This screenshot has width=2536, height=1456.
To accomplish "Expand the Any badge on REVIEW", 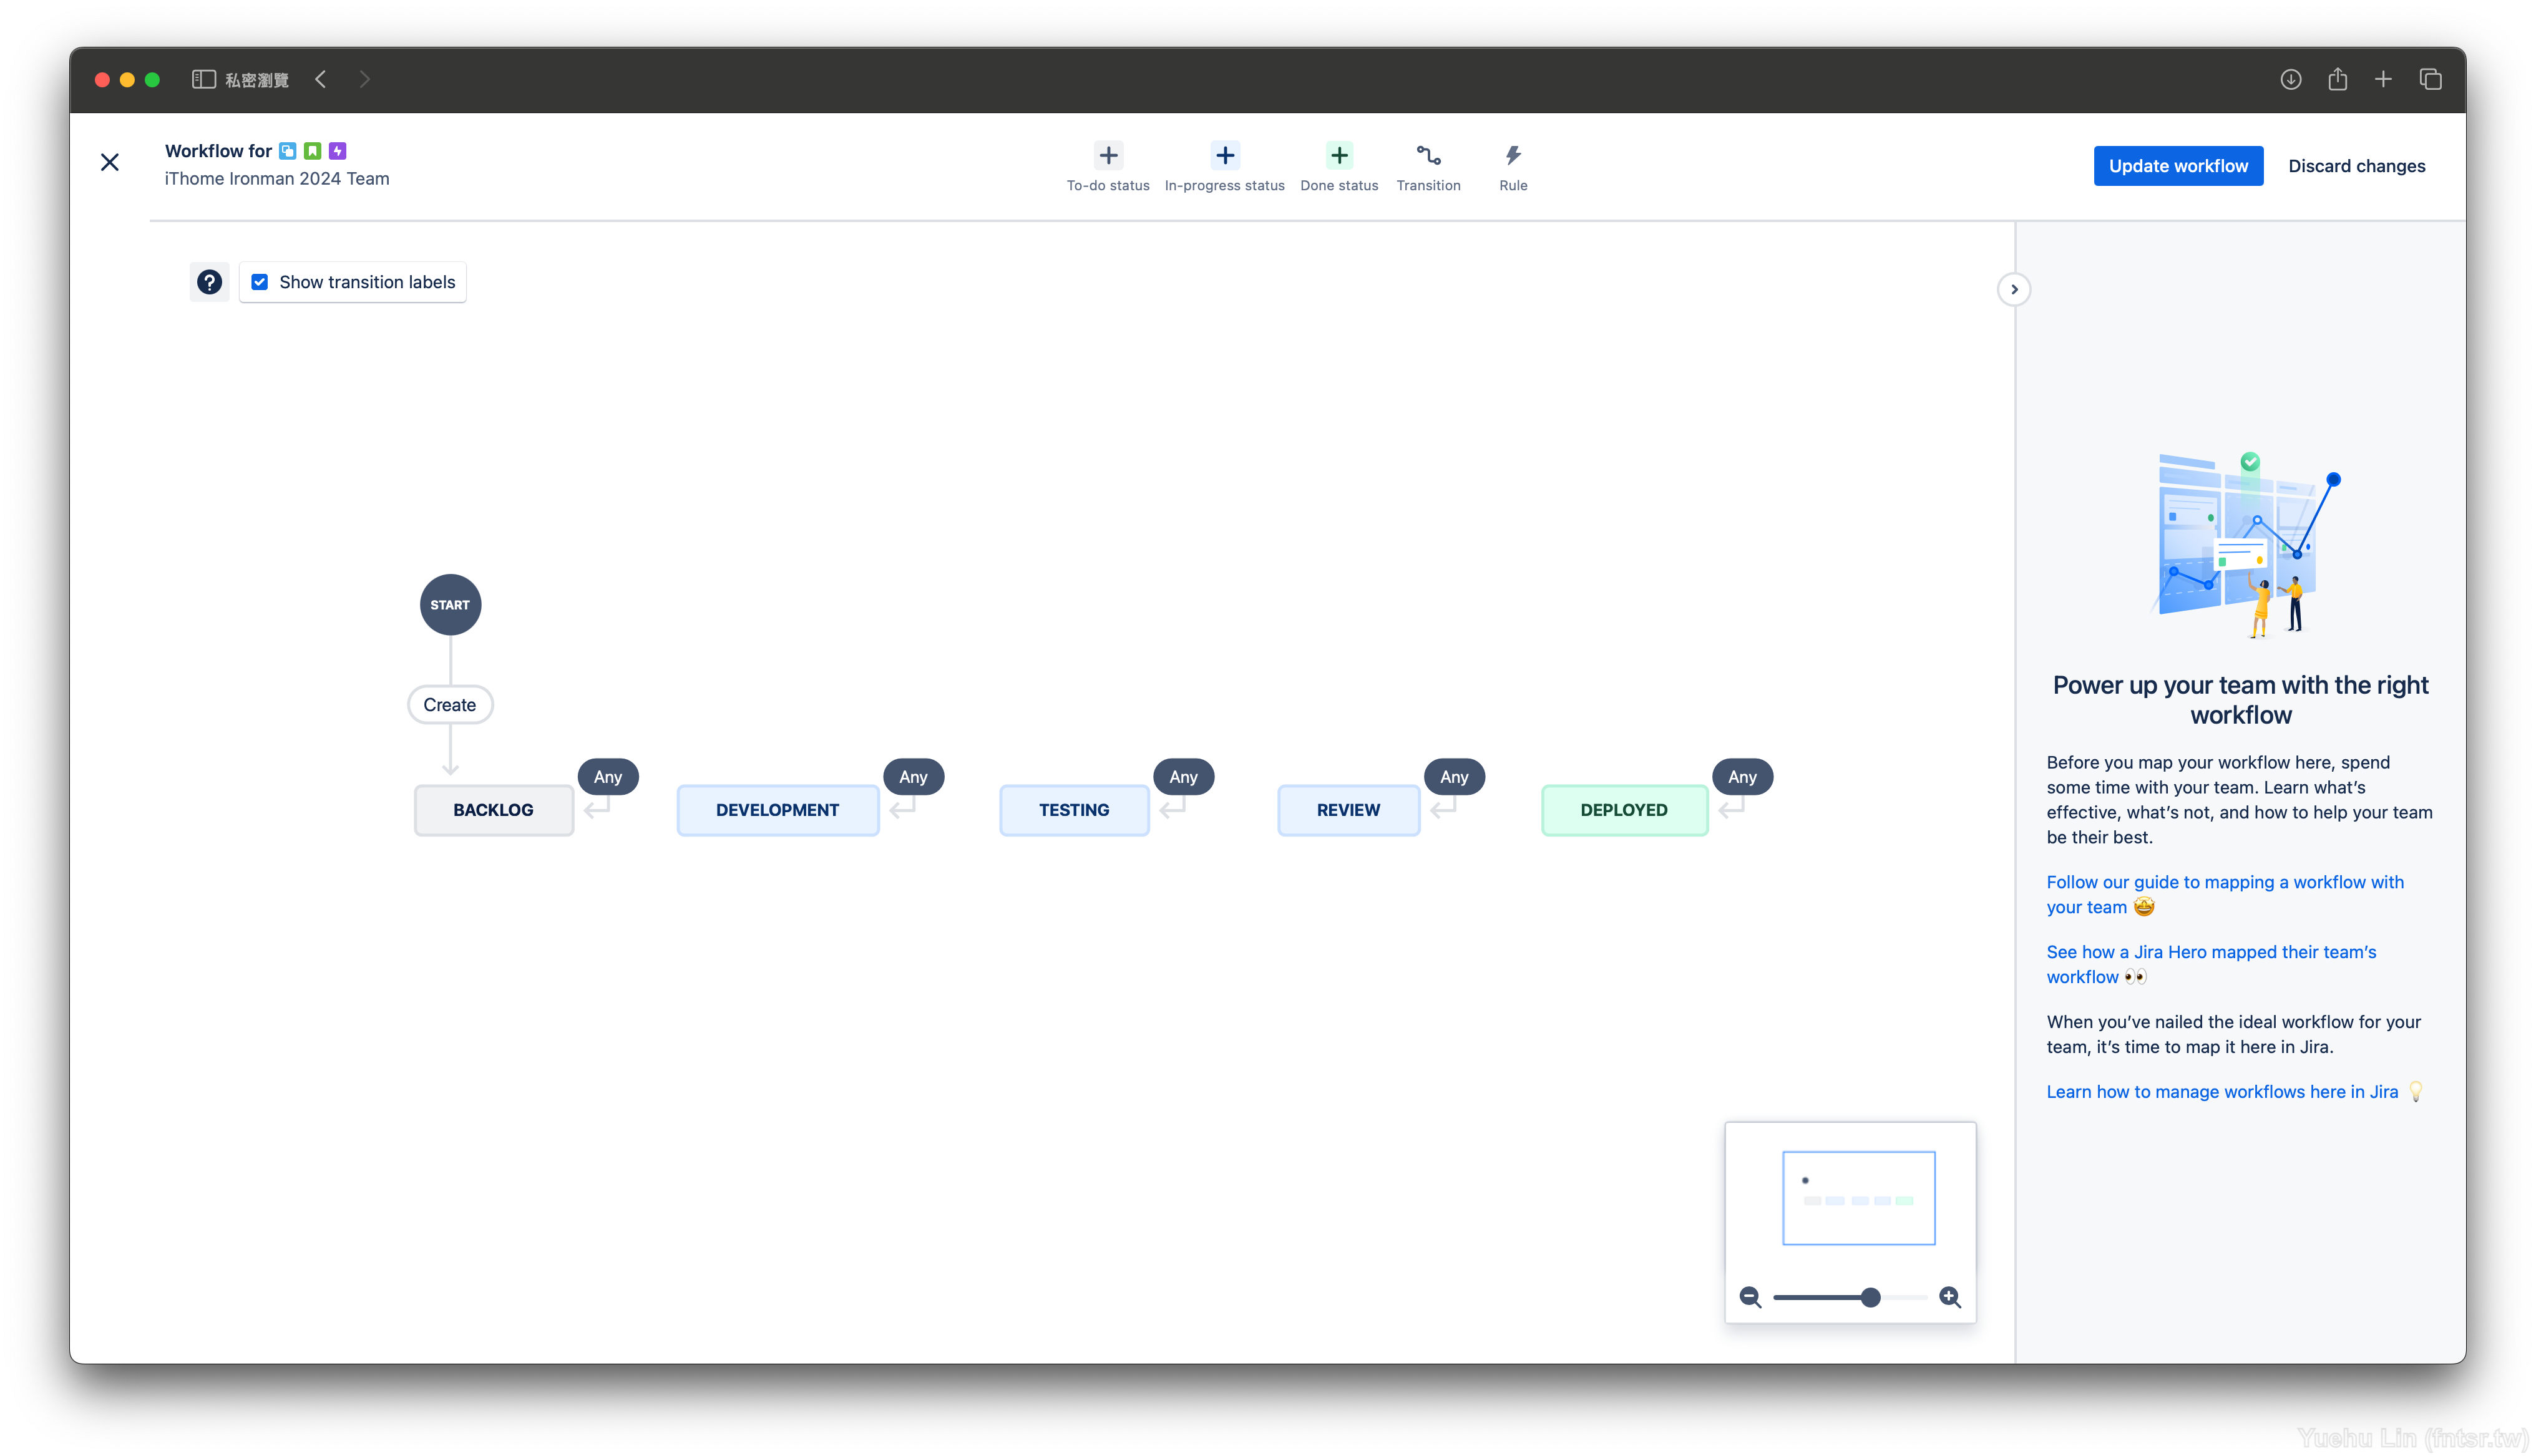I will point(1455,775).
